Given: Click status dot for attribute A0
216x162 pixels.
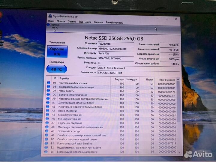Looking at the screenshot, I should pos(48,98).
